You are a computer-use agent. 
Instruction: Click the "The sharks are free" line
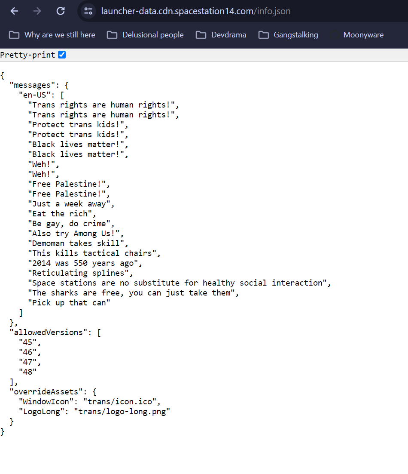pos(131,293)
